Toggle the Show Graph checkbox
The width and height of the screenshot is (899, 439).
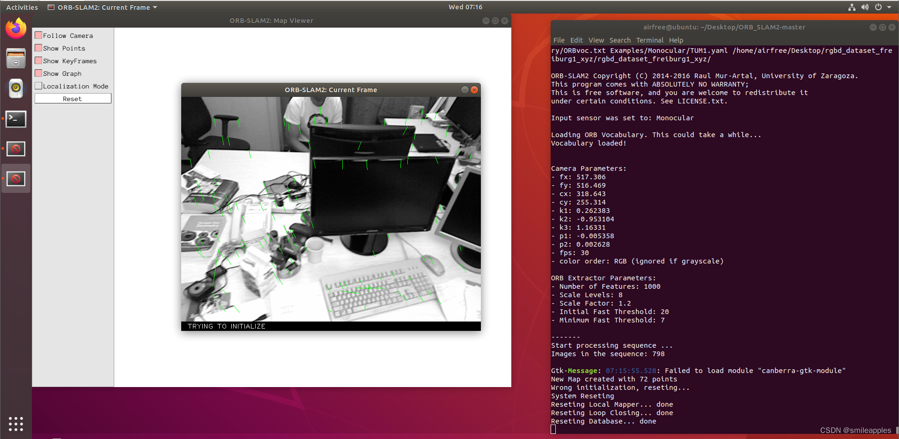point(38,73)
